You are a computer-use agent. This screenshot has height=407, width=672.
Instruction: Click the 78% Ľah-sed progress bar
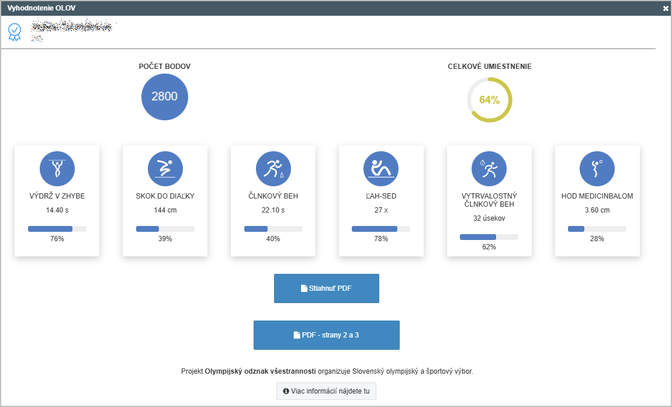[x=381, y=229]
